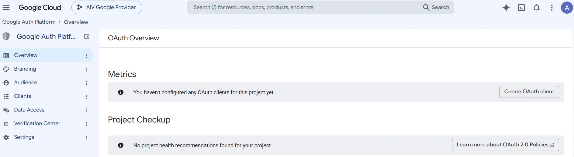Open Learn more about OAuth 2.0 Policies

(505, 145)
